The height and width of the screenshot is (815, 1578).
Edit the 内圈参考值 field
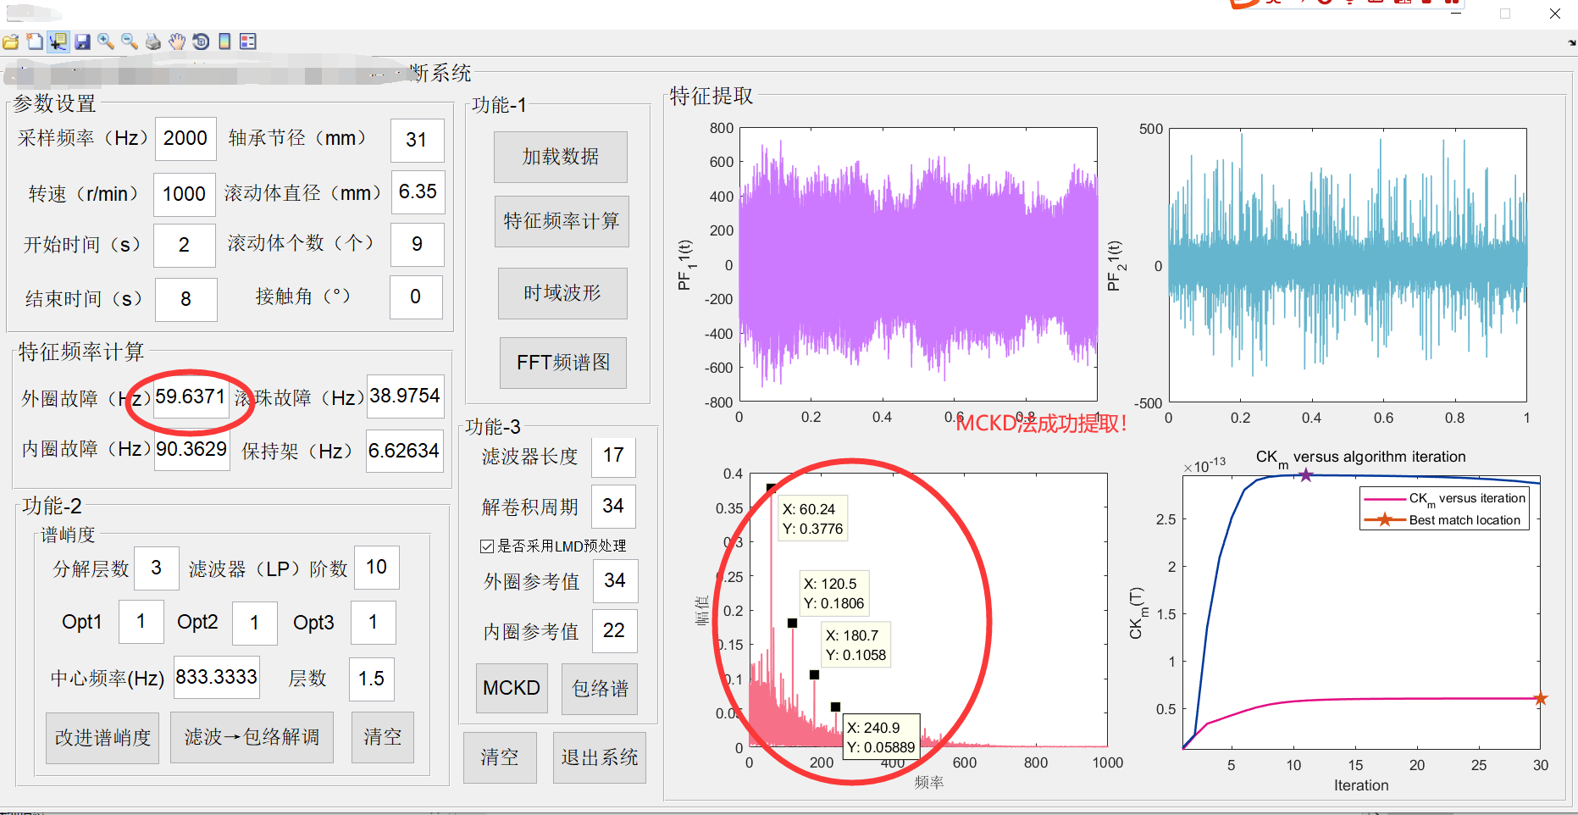pyautogui.click(x=614, y=631)
